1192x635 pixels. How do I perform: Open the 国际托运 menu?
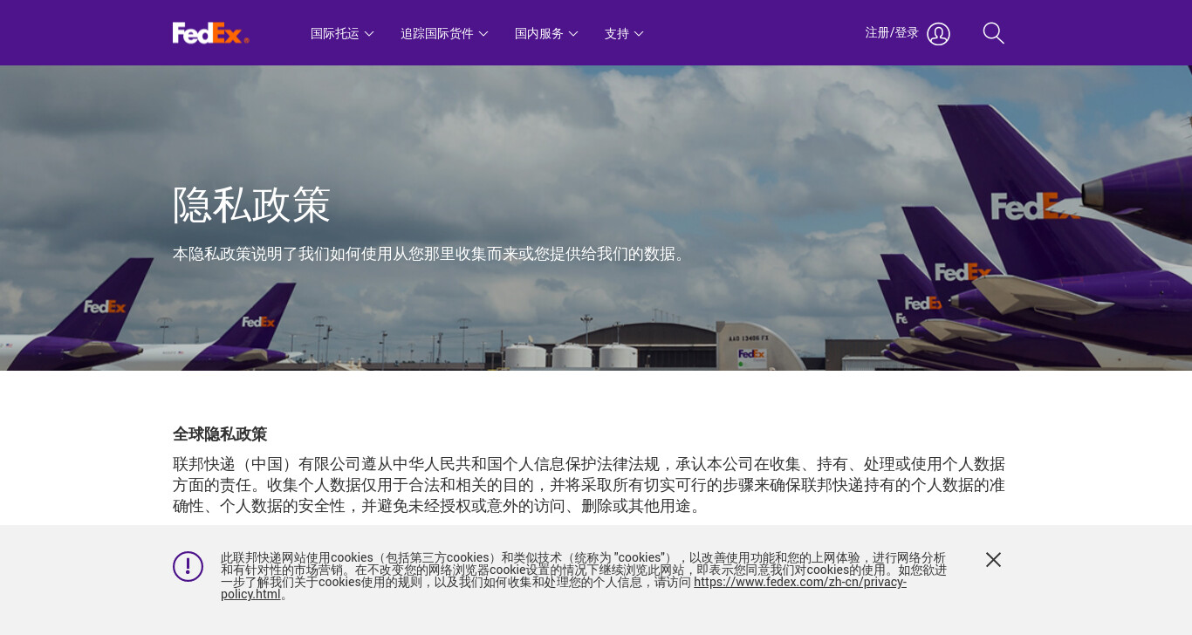click(x=342, y=33)
